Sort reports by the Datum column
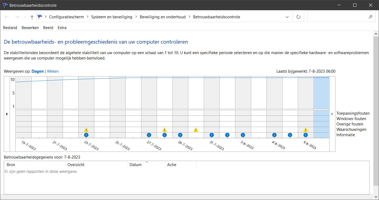The image size is (379, 200). click(147, 164)
